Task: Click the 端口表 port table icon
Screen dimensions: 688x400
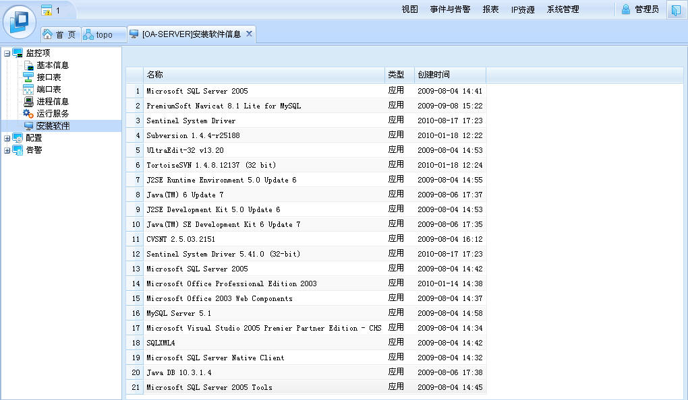Action: click(28, 90)
